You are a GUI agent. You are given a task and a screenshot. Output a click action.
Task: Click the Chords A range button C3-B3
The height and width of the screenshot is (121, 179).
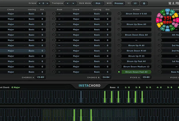pyautogui.click(x=40, y=77)
